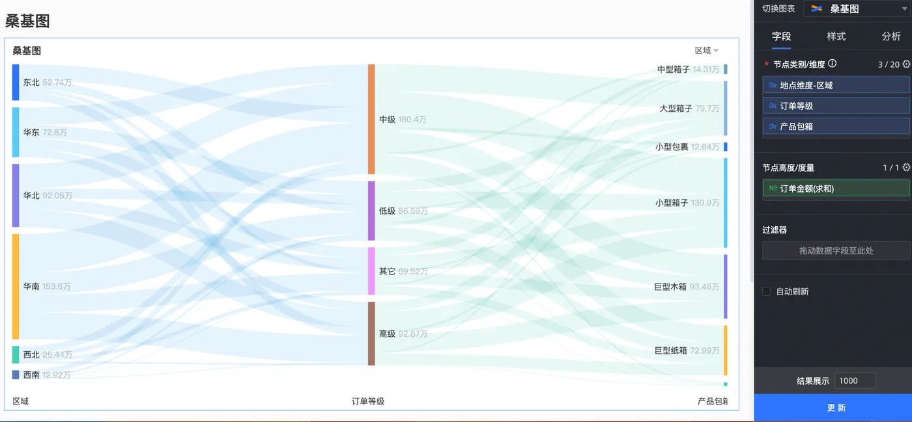Image resolution: width=912 pixels, height=422 pixels.
Task: Click the 更新 button
Action: click(836, 408)
